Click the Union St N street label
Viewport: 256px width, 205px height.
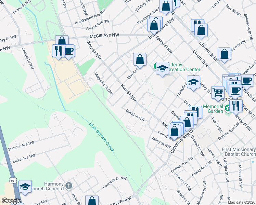click(201, 58)
